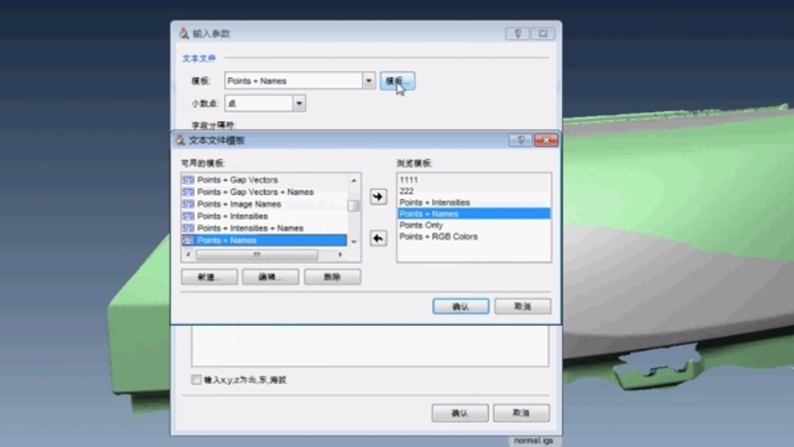This screenshot has height=447, width=794.
Task: Toggle the 输入x,y,z checkbox
Action: (x=197, y=380)
